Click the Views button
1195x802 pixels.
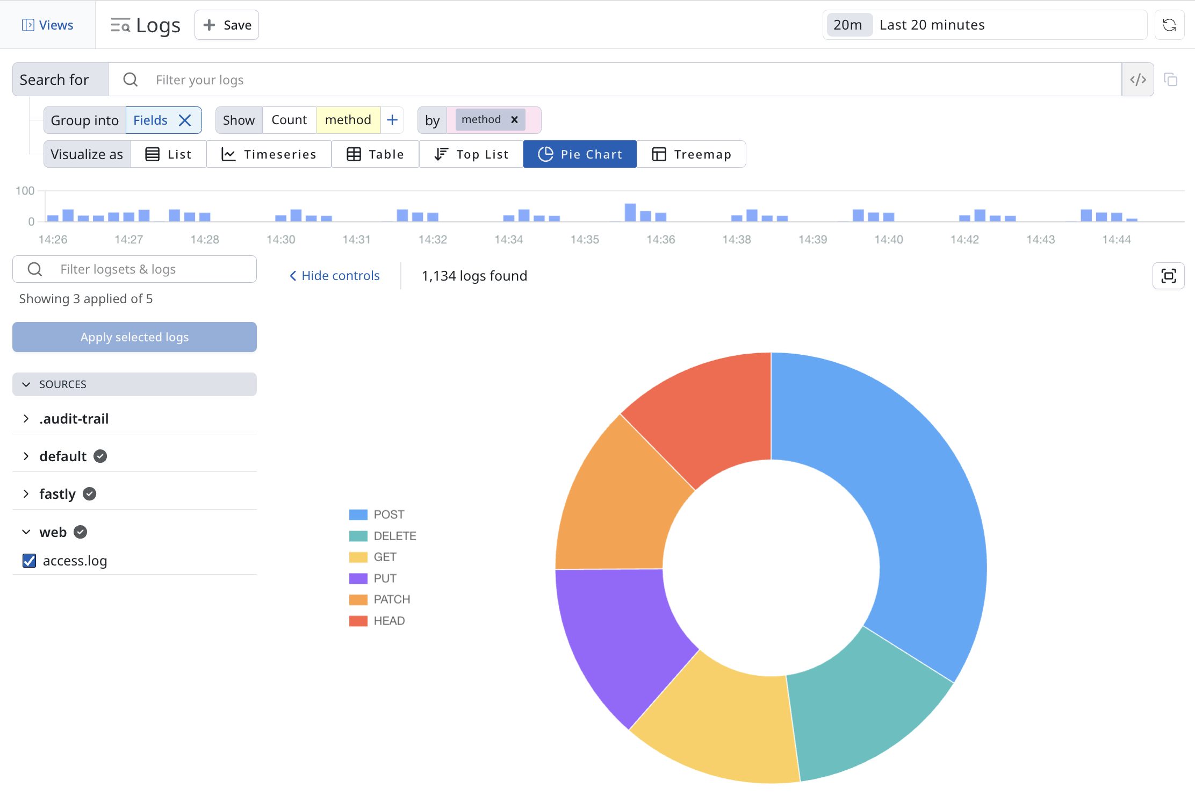(x=47, y=25)
